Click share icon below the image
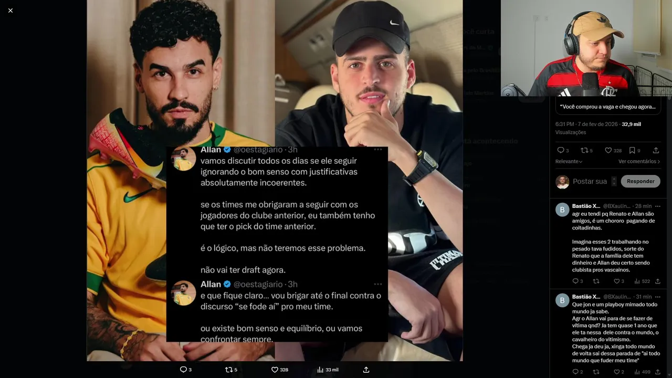Image resolution: width=672 pixels, height=378 pixels. click(366, 370)
